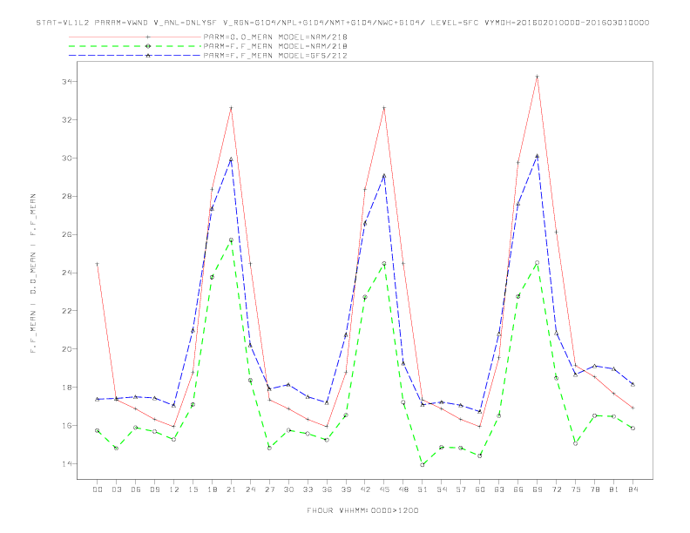Click x-axis tick label 30
690x533 pixels.
(x=288, y=489)
